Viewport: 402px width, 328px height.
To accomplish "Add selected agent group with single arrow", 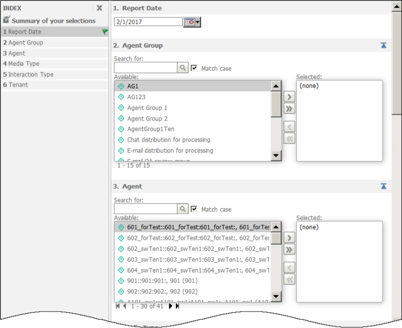I will coord(289,97).
